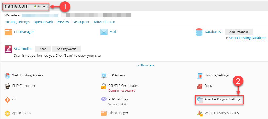This screenshot has height=119, width=268.
Task: Open the PHP Settings label
Action: pos(118,99)
